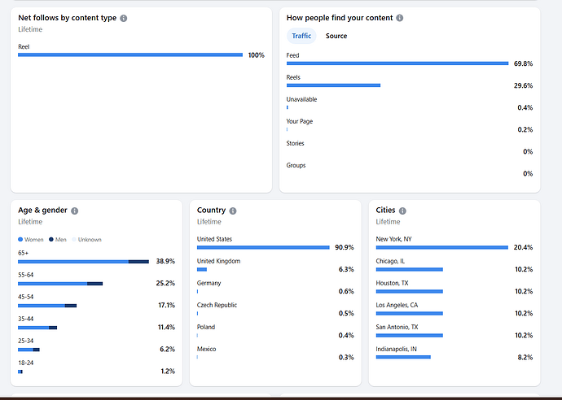Select the Traffic tab

point(301,36)
